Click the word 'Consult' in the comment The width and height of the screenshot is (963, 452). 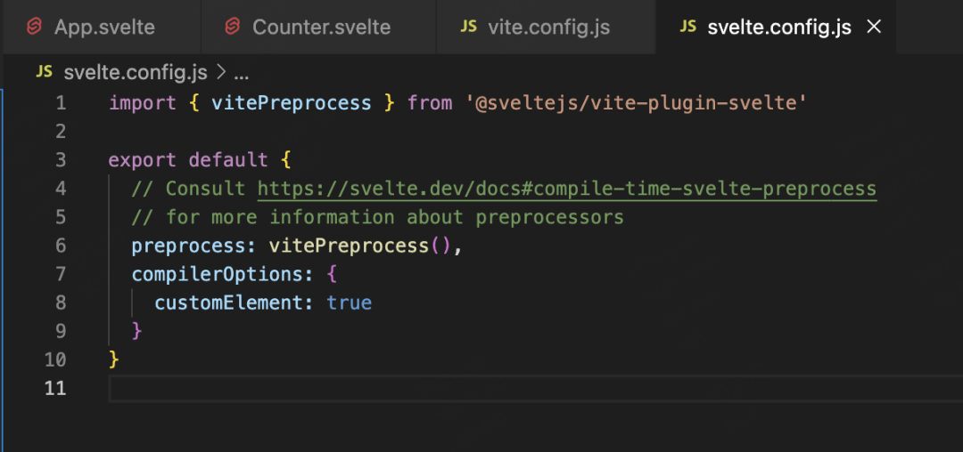[x=206, y=189]
